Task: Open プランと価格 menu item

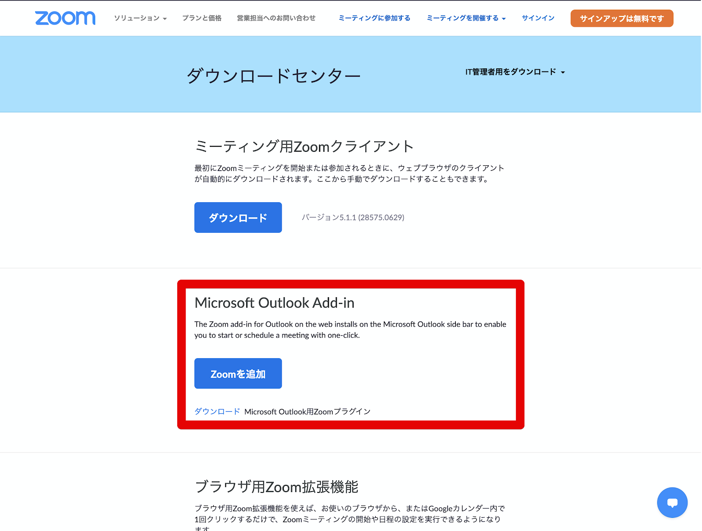Action: click(202, 18)
